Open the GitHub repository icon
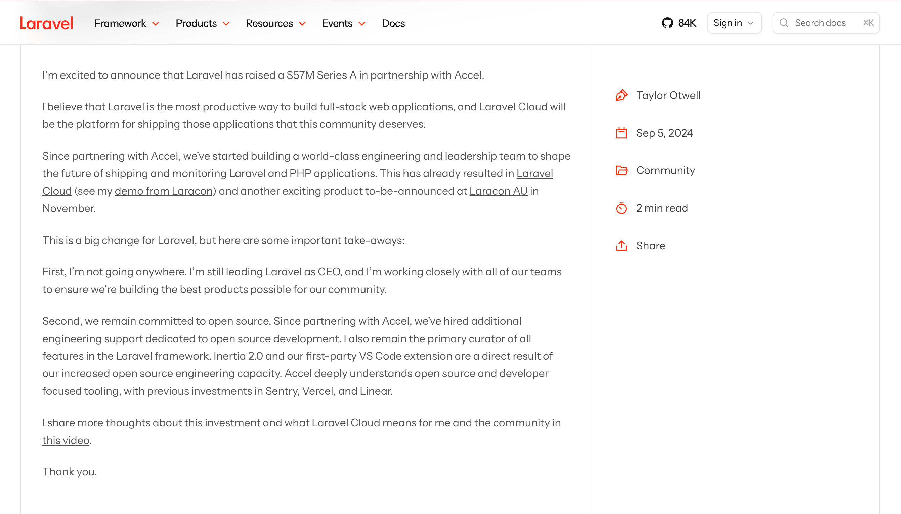901x514 pixels. click(667, 23)
